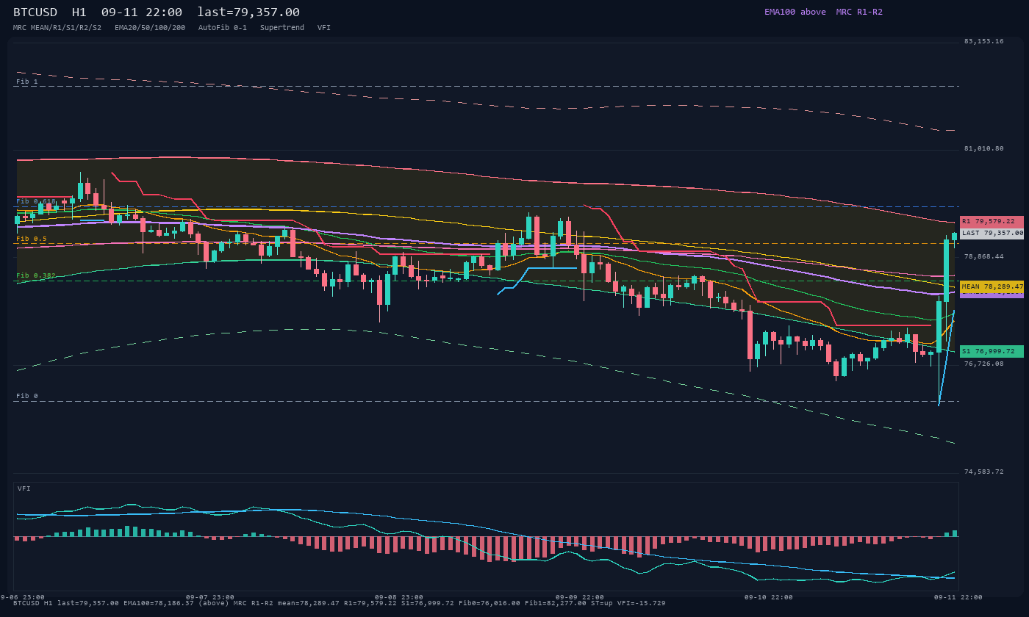This screenshot has width=1029, height=617.
Task: Click the 81,010.80 price axis value
Action: [983, 148]
